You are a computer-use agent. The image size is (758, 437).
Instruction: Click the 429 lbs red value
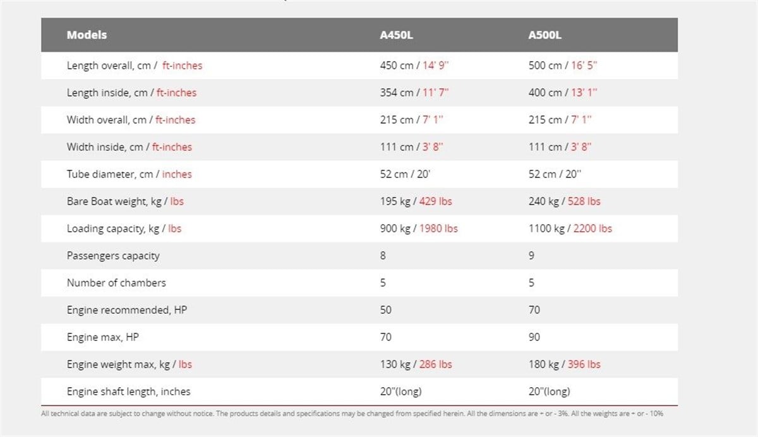pyautogui.click(x=436, y=201)
